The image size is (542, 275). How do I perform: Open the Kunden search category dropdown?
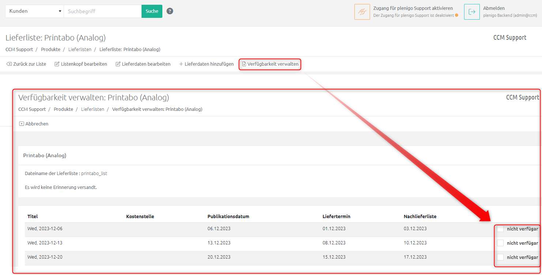[34, 11]
